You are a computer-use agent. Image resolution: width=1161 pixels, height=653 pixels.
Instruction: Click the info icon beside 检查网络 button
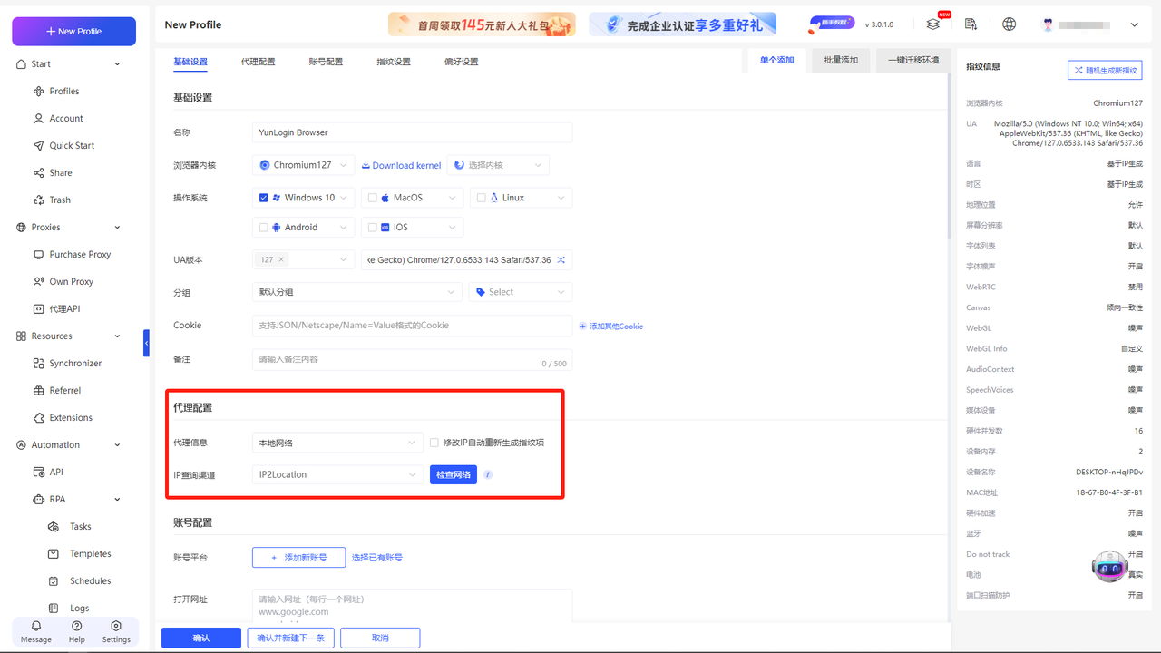(487, 473)
